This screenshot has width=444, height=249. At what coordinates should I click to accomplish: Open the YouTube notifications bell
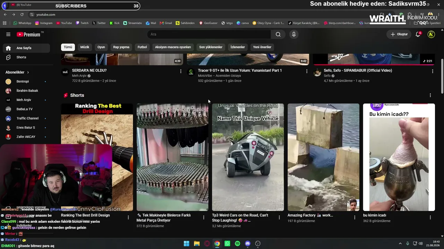point(418,34)
